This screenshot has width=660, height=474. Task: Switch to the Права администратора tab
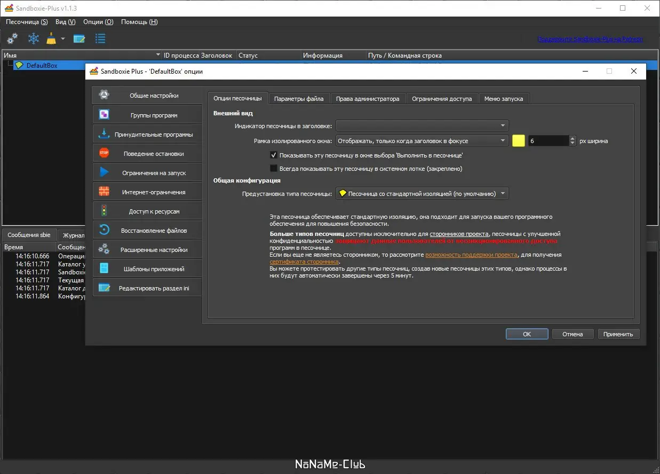tap(368, 98)
